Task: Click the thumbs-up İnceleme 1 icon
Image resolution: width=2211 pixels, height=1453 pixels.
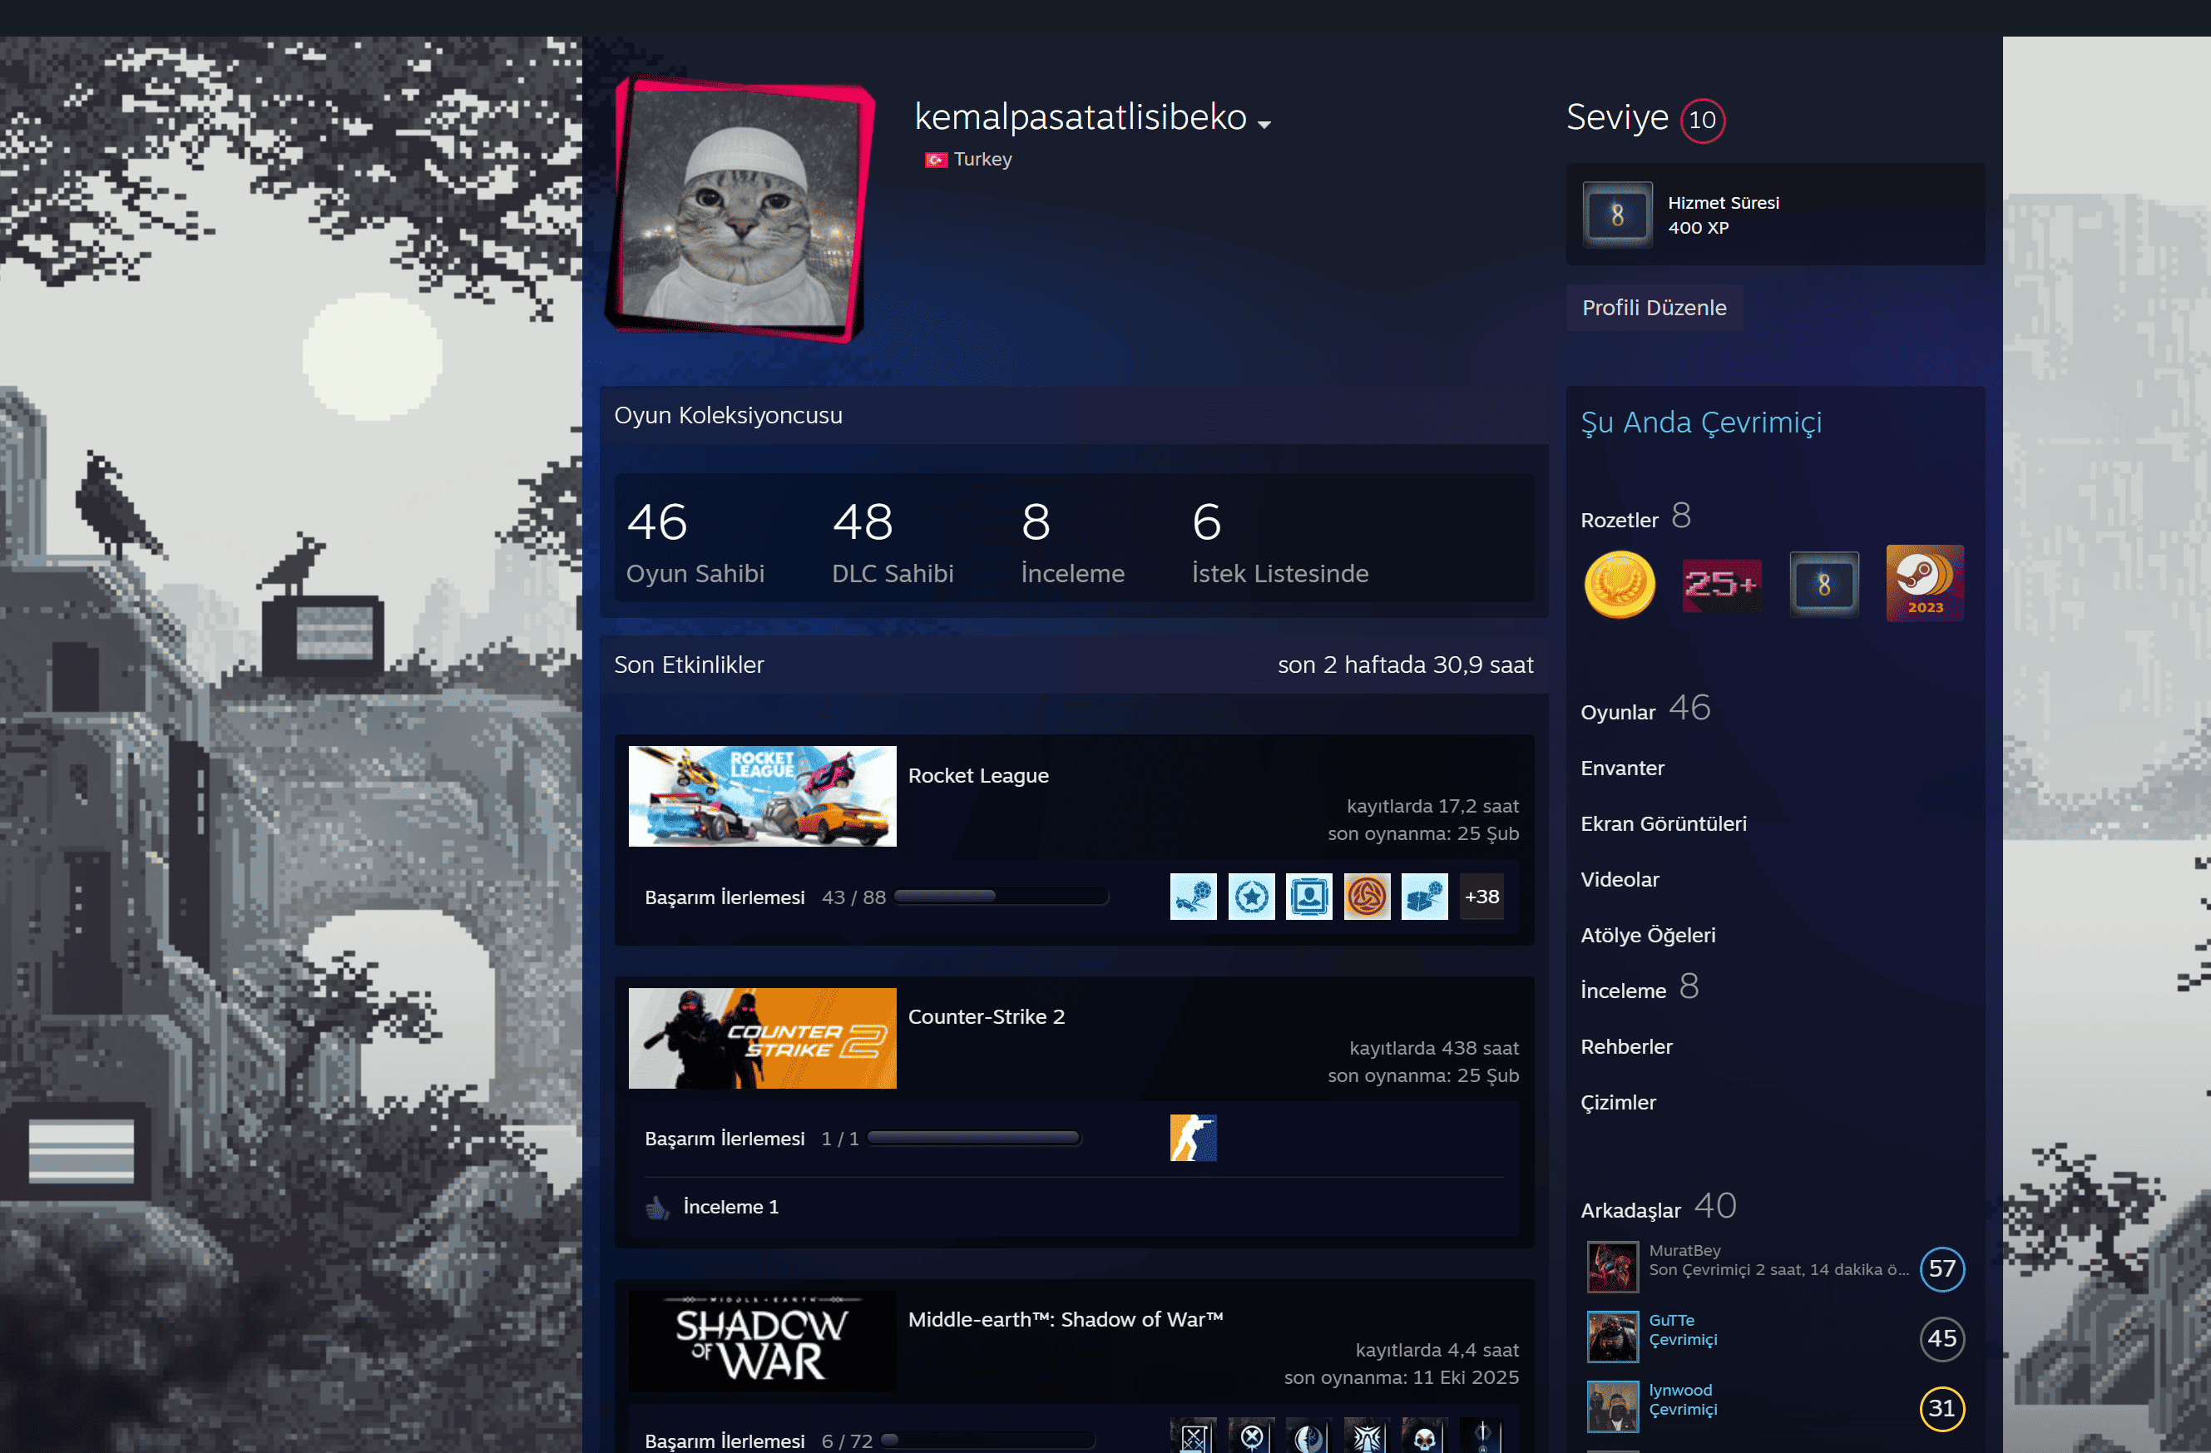Action: 658,1207
